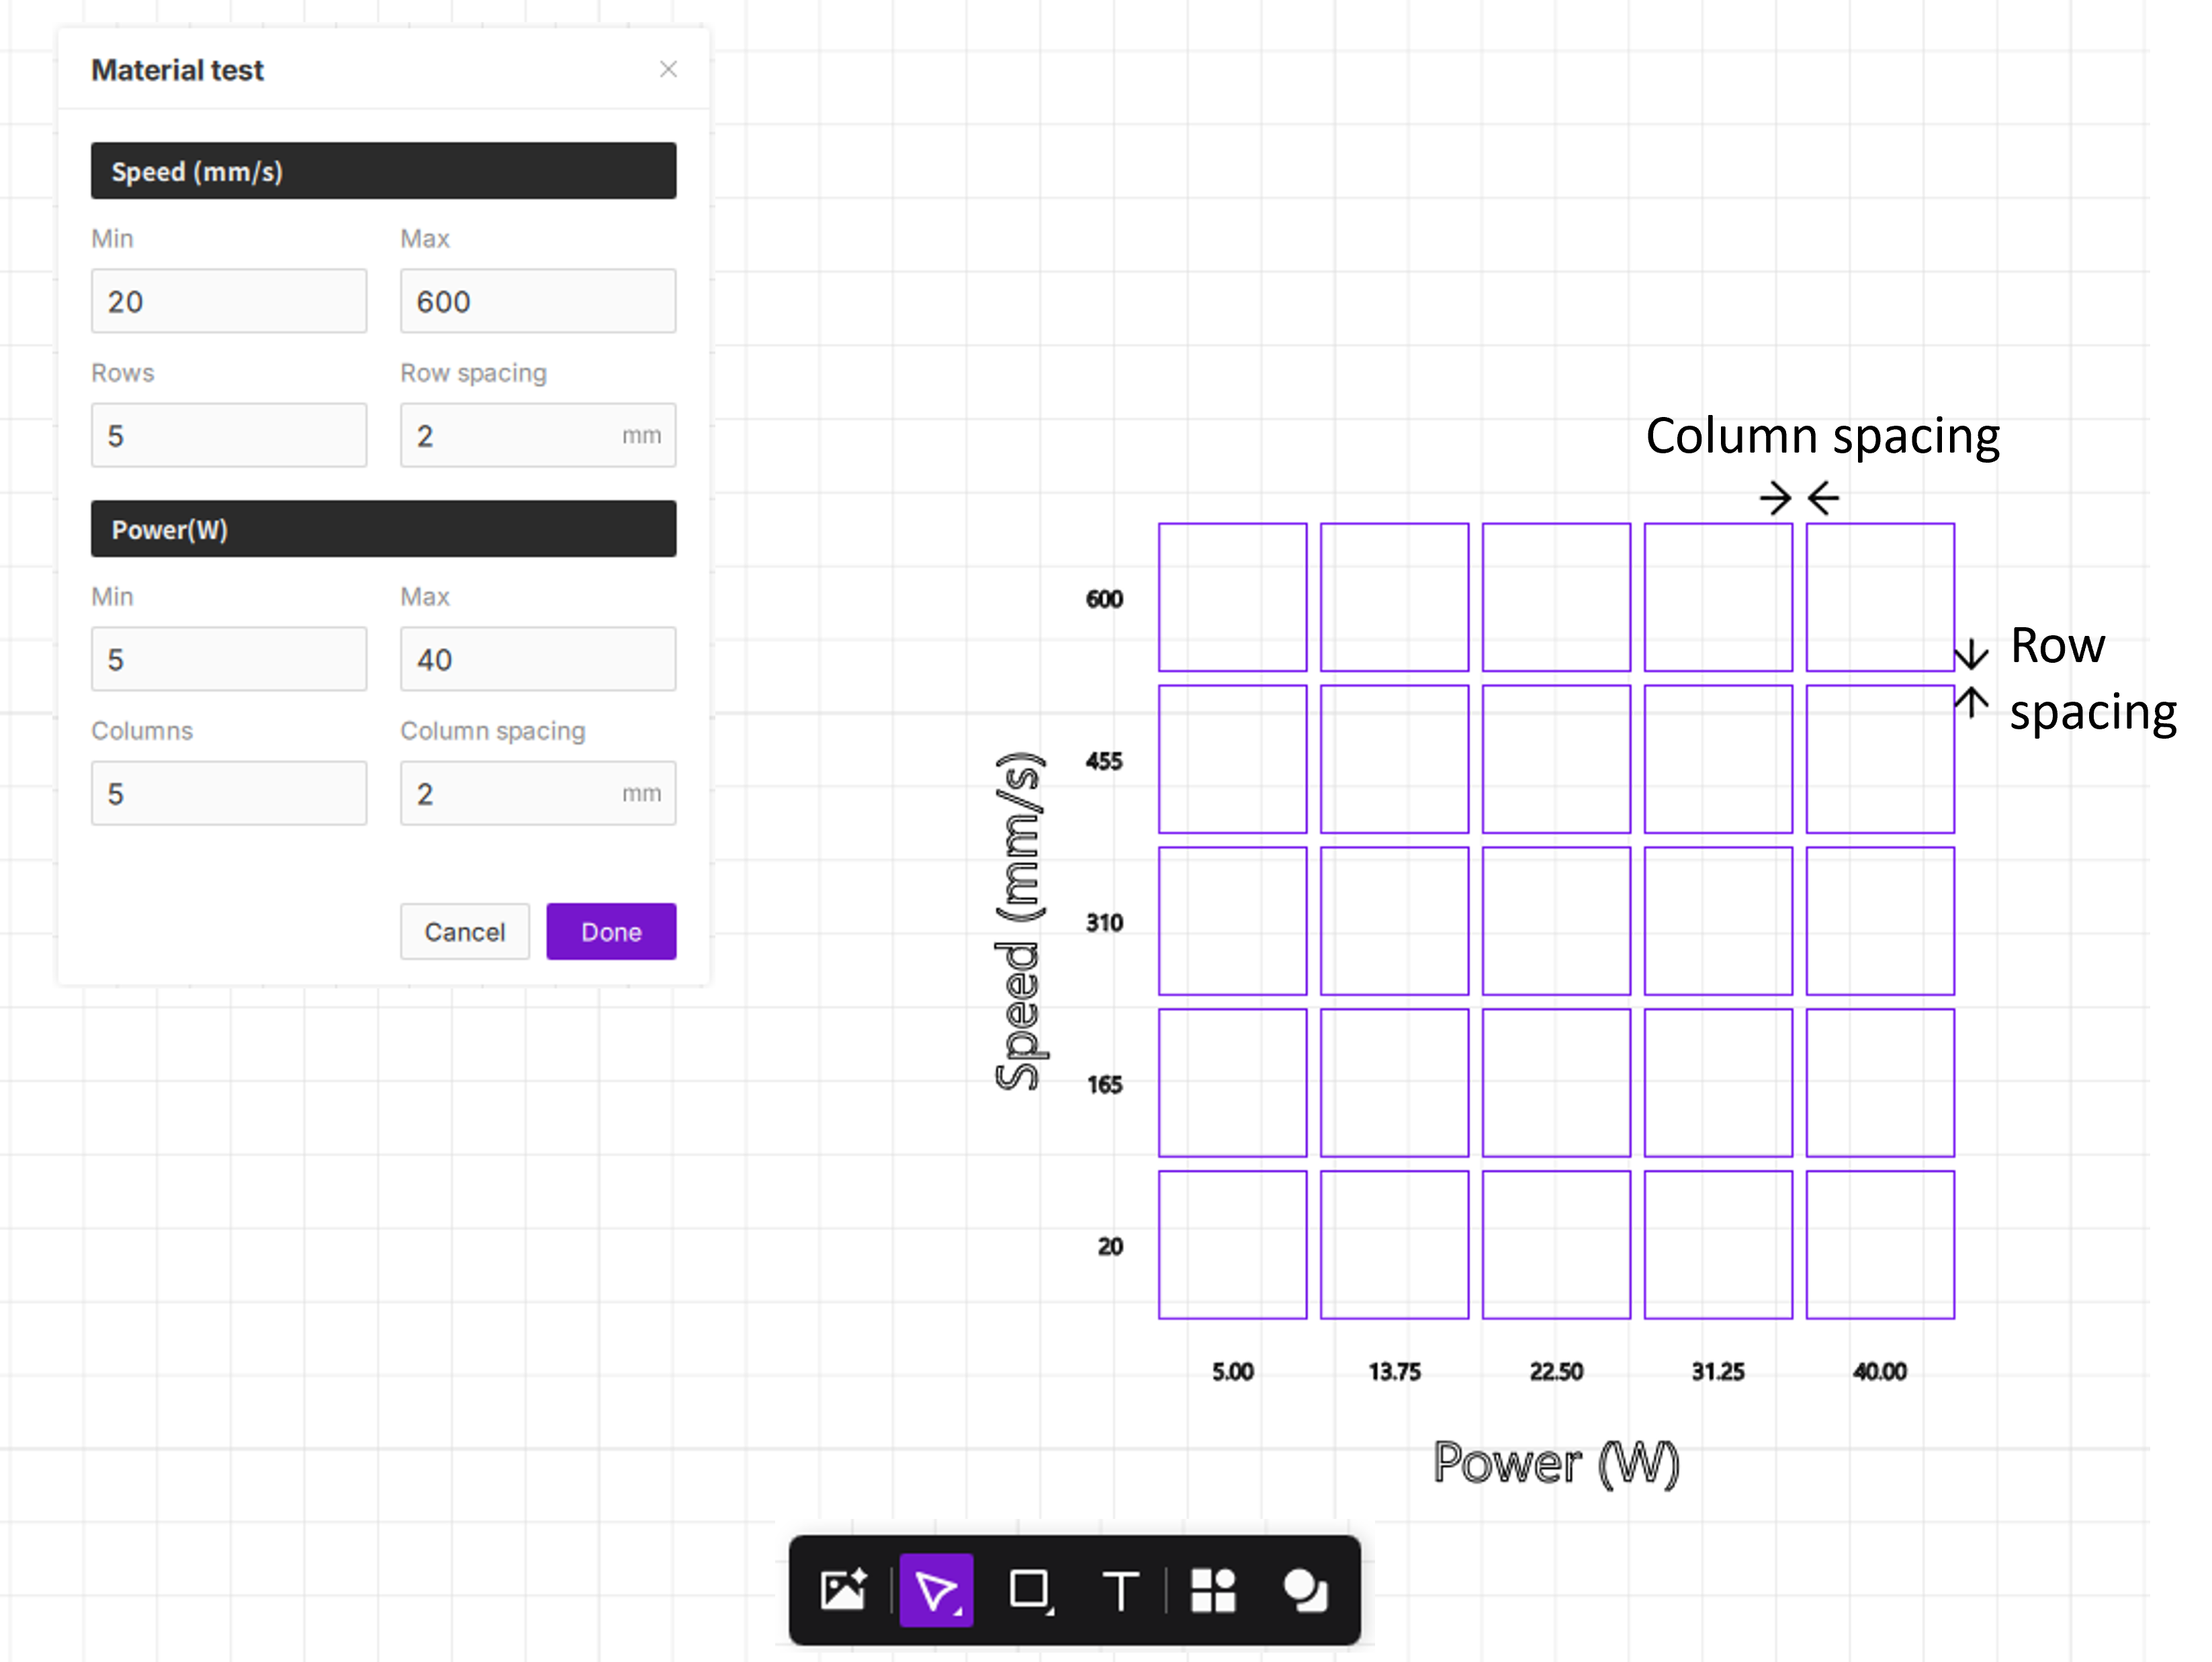Viewport: 2212px width, 1662px height.
Task: Activate the Text tool
Action: 1120,1589
